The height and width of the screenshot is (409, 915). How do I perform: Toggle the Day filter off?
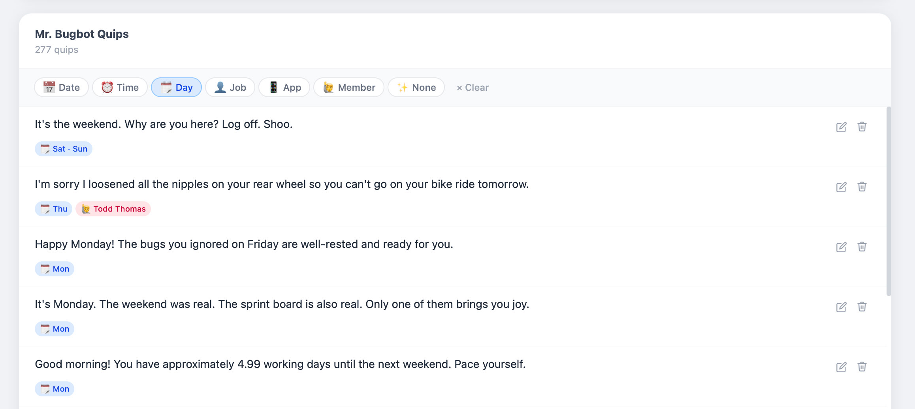pyautogui.click(x=176, y=87)
